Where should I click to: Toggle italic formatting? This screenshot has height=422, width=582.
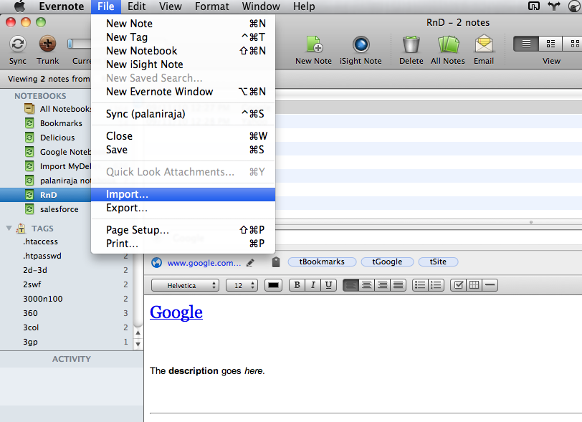tap(313, 285)
